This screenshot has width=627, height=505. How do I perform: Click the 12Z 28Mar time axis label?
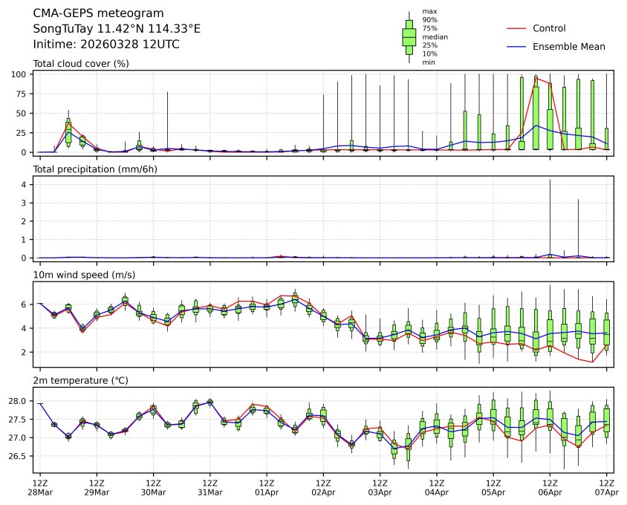[40, 487]
